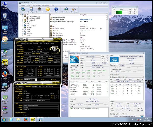Switch to HWiNFO32 taskbar button
Image resolution: width=153 pixels, height=127 pixels.
(x=40, y=120)
